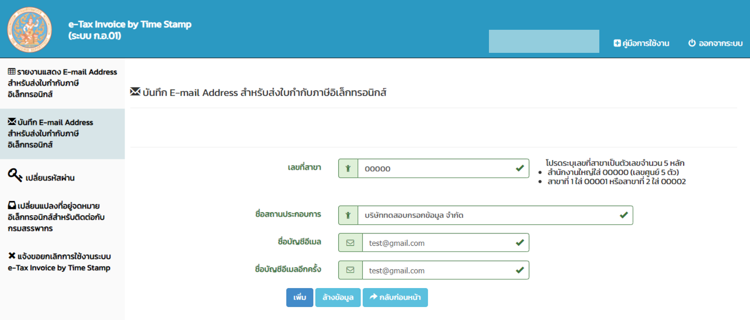
Task: Focus the ชื่อสถานประกอบการ business name field
Action: pyautogui.click(x=487, y=215)
